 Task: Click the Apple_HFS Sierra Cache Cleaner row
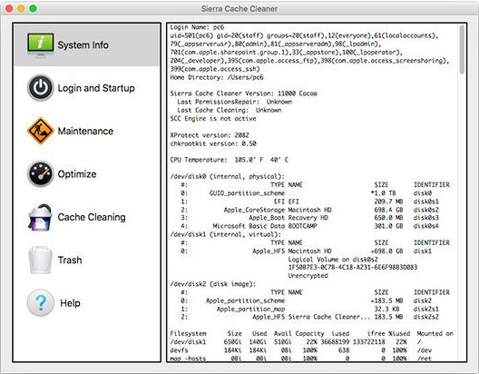pos(309,317)
